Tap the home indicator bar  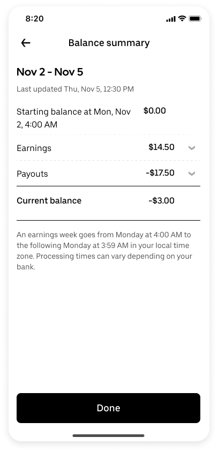tap(108, 435)
